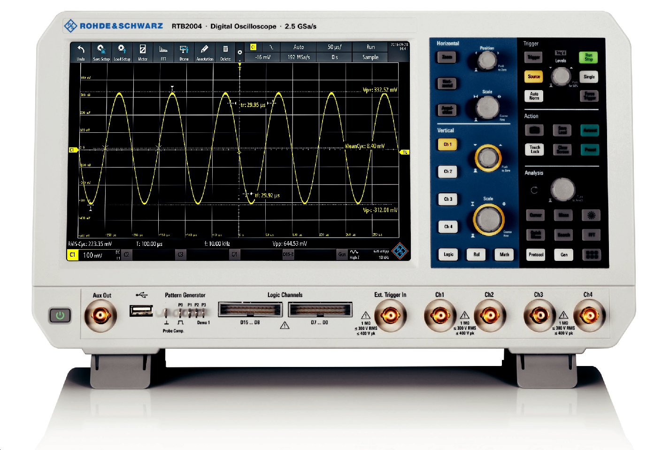The image size is (662, 450).
Task: Open the Auto trigger mode field
Action: click(299, 47)
